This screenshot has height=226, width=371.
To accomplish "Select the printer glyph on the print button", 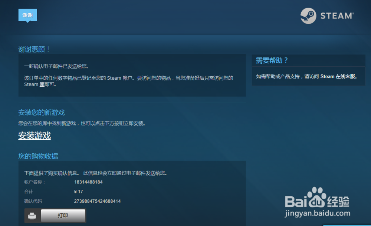I will pyautogui.click(x=32, y=216).
